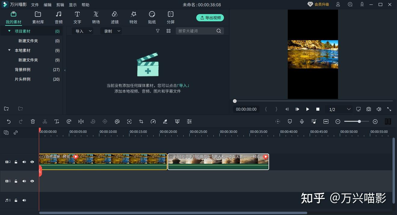Image resolution: width=397 pixels, height=215 pixels.
Task: Open the crop tool in timeline toolbar
Action: click(141, 121)
